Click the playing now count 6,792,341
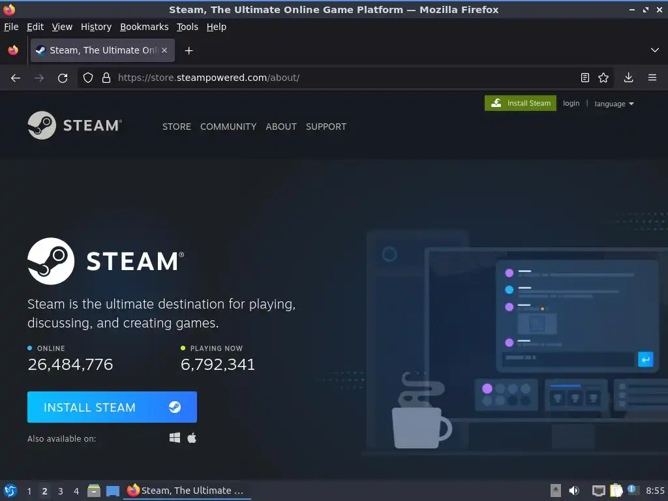The width and height of the screenshot is (668, 501). point(218,364)
